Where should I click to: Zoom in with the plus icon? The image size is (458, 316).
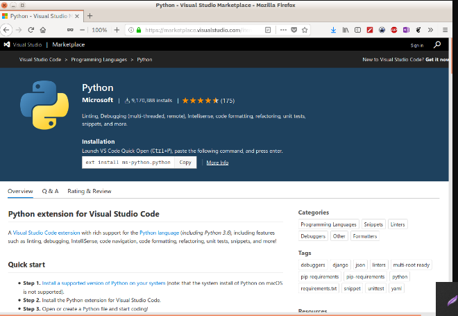click(x=117, y=30)
